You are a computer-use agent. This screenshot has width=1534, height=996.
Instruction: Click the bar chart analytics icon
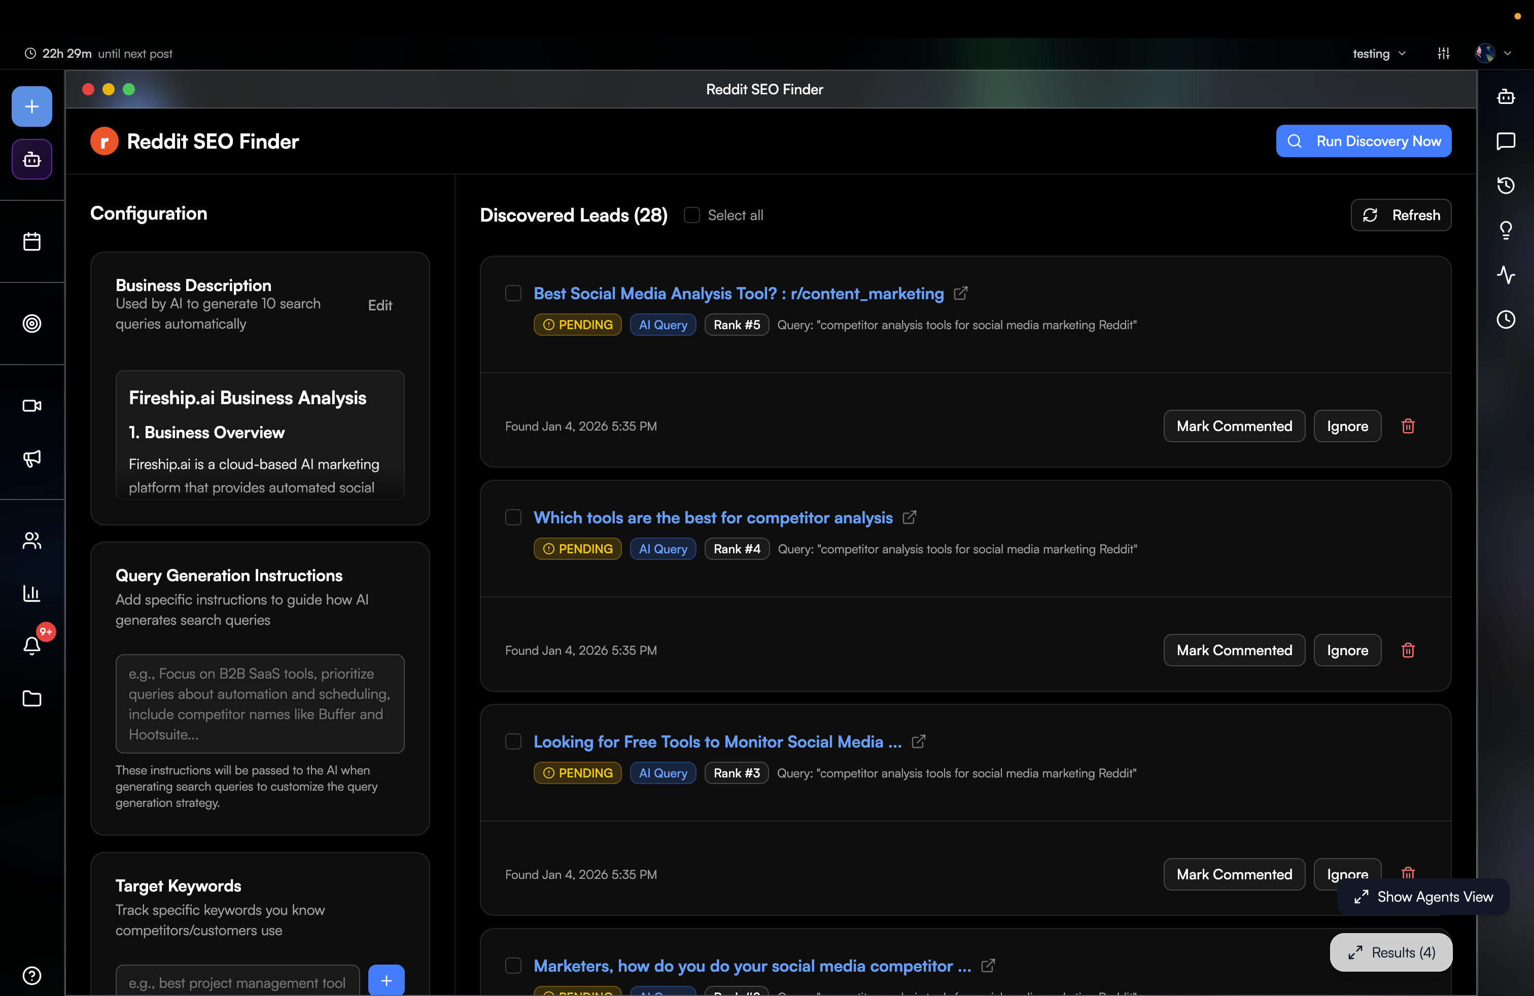click(x=31, y=593)
